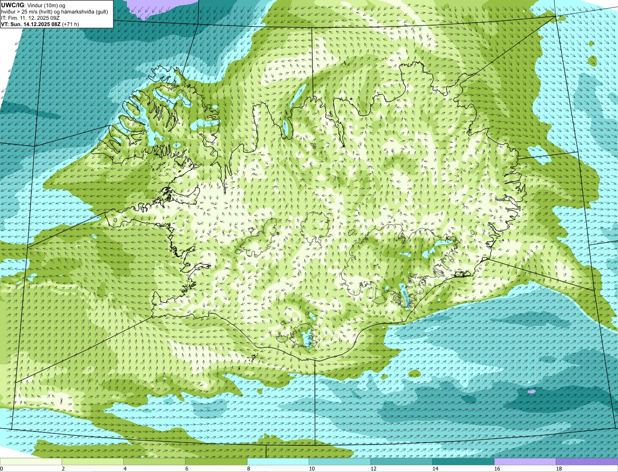Select the "IT: Fim. 11. 12. 2025 09Z" line
Image resolution: width=618 pixels, height=472 pixels.
(30, 17)
